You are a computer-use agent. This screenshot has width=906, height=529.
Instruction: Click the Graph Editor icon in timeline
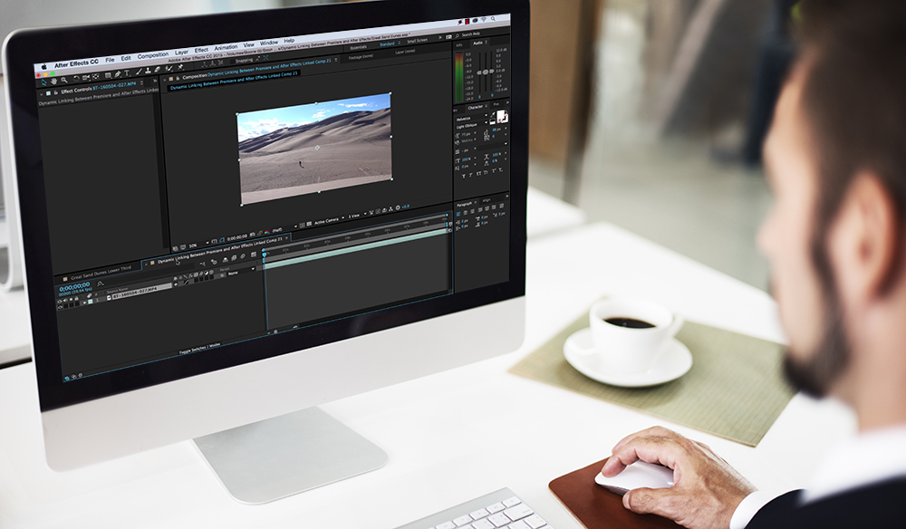tap(254, 255)
